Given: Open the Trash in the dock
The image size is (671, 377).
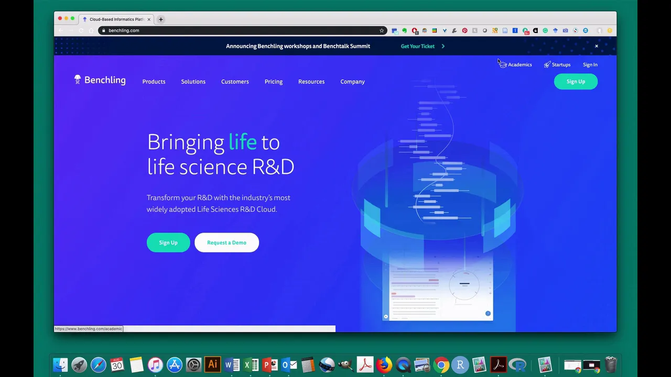Looking at the screenshot, I should click(611, 364).
